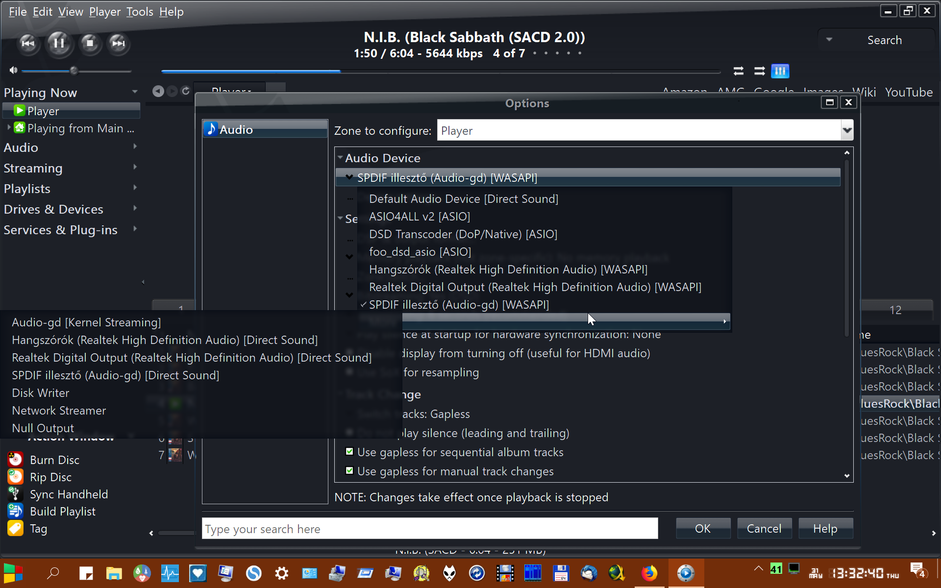Open the Edit menu
941x588 pixels.
tap(42, 12)
